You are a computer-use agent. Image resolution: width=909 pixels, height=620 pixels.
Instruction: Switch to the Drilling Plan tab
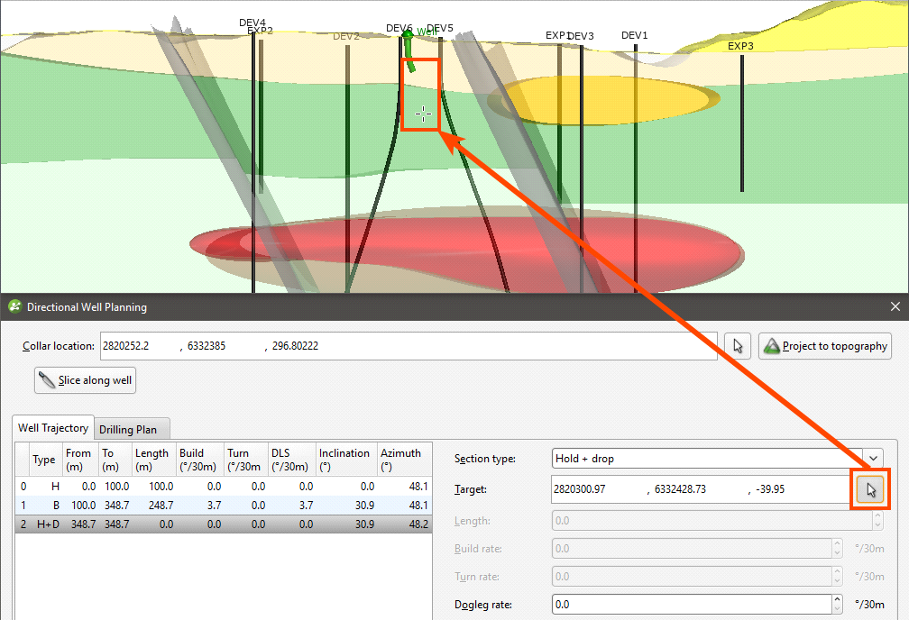(x=127, y=430)
